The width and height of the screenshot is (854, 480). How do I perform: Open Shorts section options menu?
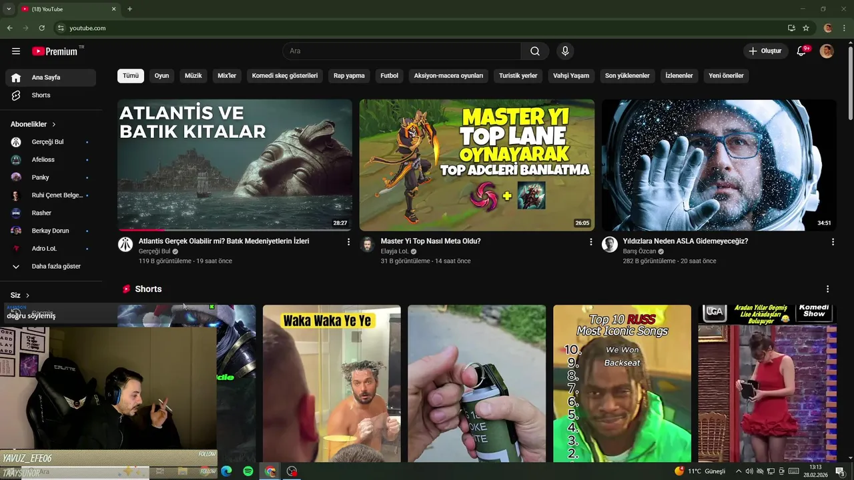pos(828,289)
